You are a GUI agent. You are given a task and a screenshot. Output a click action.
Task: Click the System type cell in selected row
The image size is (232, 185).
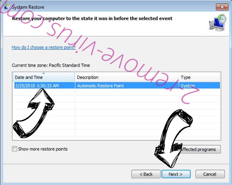(x=188, y=86)
